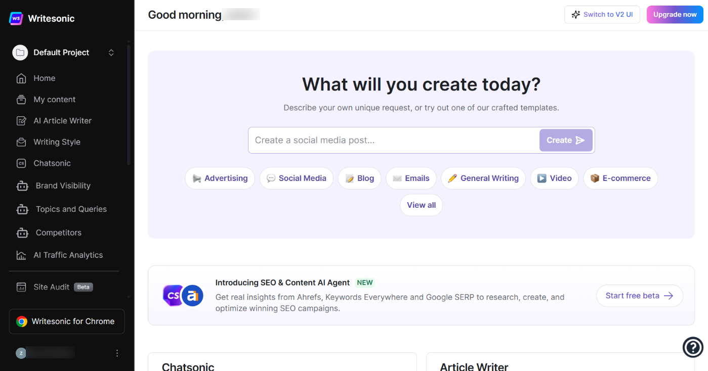Click the Writesonic logo icon
708x371 pixels.
pyautogui.click(x=16, y=19)
